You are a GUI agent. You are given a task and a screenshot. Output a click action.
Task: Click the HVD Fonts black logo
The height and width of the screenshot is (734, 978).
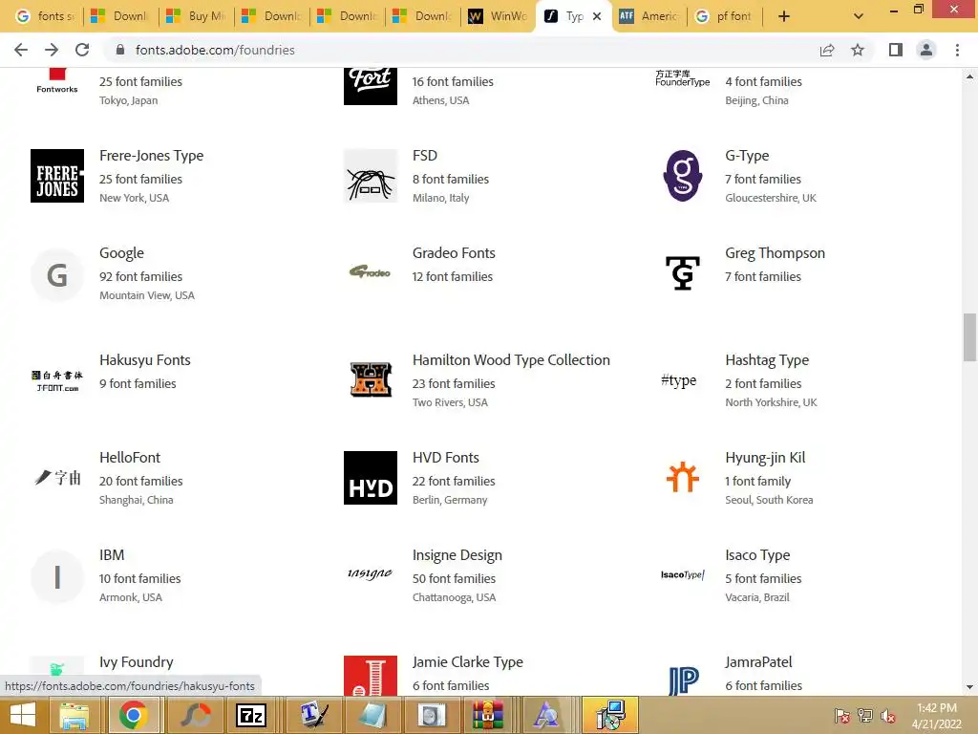point(371,478)
